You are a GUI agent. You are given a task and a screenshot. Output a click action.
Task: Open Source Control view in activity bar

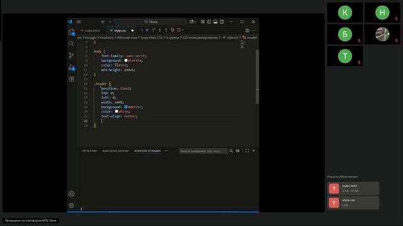pyautogui.click(x=71, y=55)
